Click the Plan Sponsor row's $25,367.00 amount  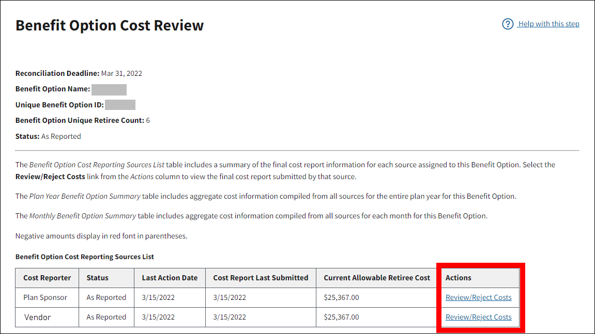point(341,297)
